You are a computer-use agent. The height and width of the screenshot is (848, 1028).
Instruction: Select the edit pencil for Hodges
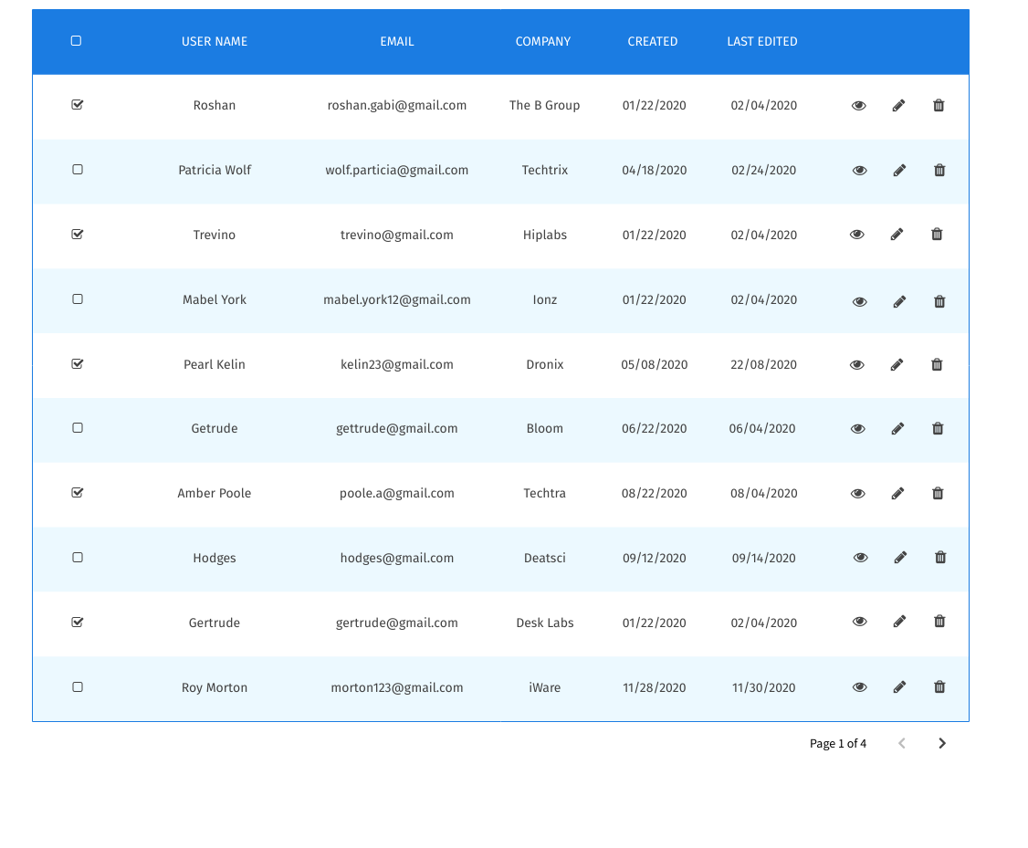[900, 557]
